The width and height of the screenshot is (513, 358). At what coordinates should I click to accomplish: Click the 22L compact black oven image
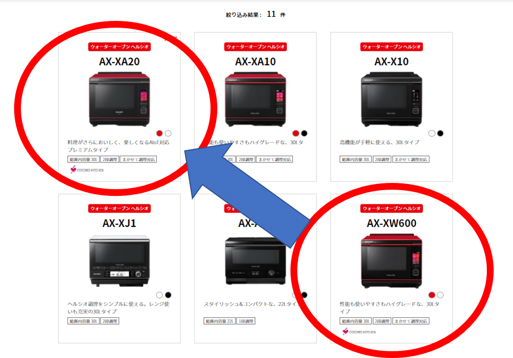(255, 261)
